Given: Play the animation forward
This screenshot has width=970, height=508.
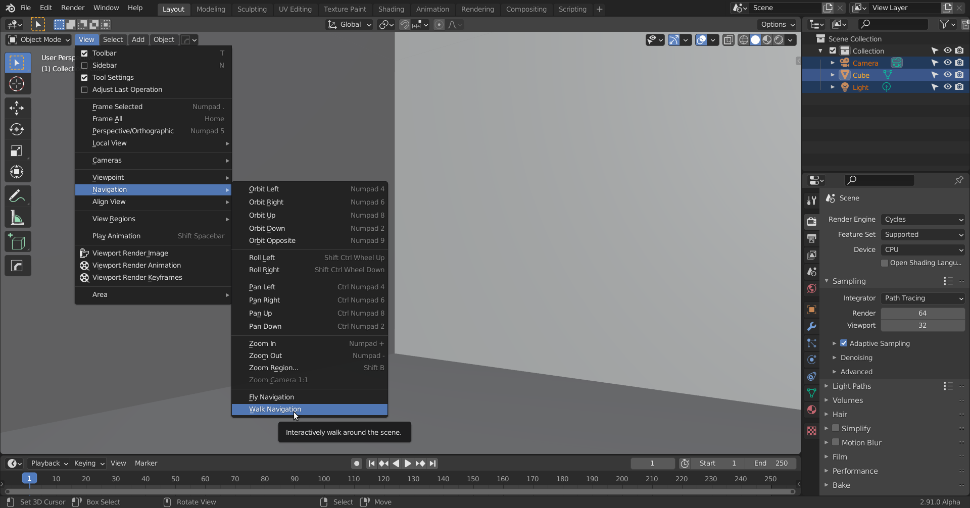Looking at the screenshot, I should point(408,463).
